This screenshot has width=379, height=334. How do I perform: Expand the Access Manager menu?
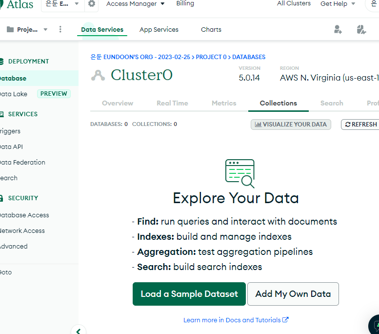pos(136,3)
